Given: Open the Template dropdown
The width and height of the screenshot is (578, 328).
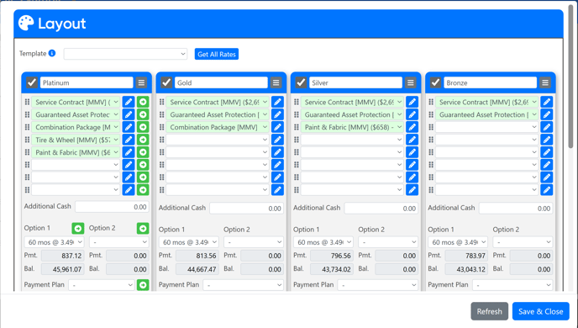Looking at the screenshot, I should click(125, 54).
